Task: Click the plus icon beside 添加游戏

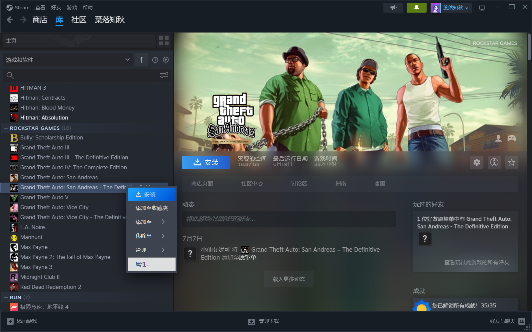Action: coord(10,321)
